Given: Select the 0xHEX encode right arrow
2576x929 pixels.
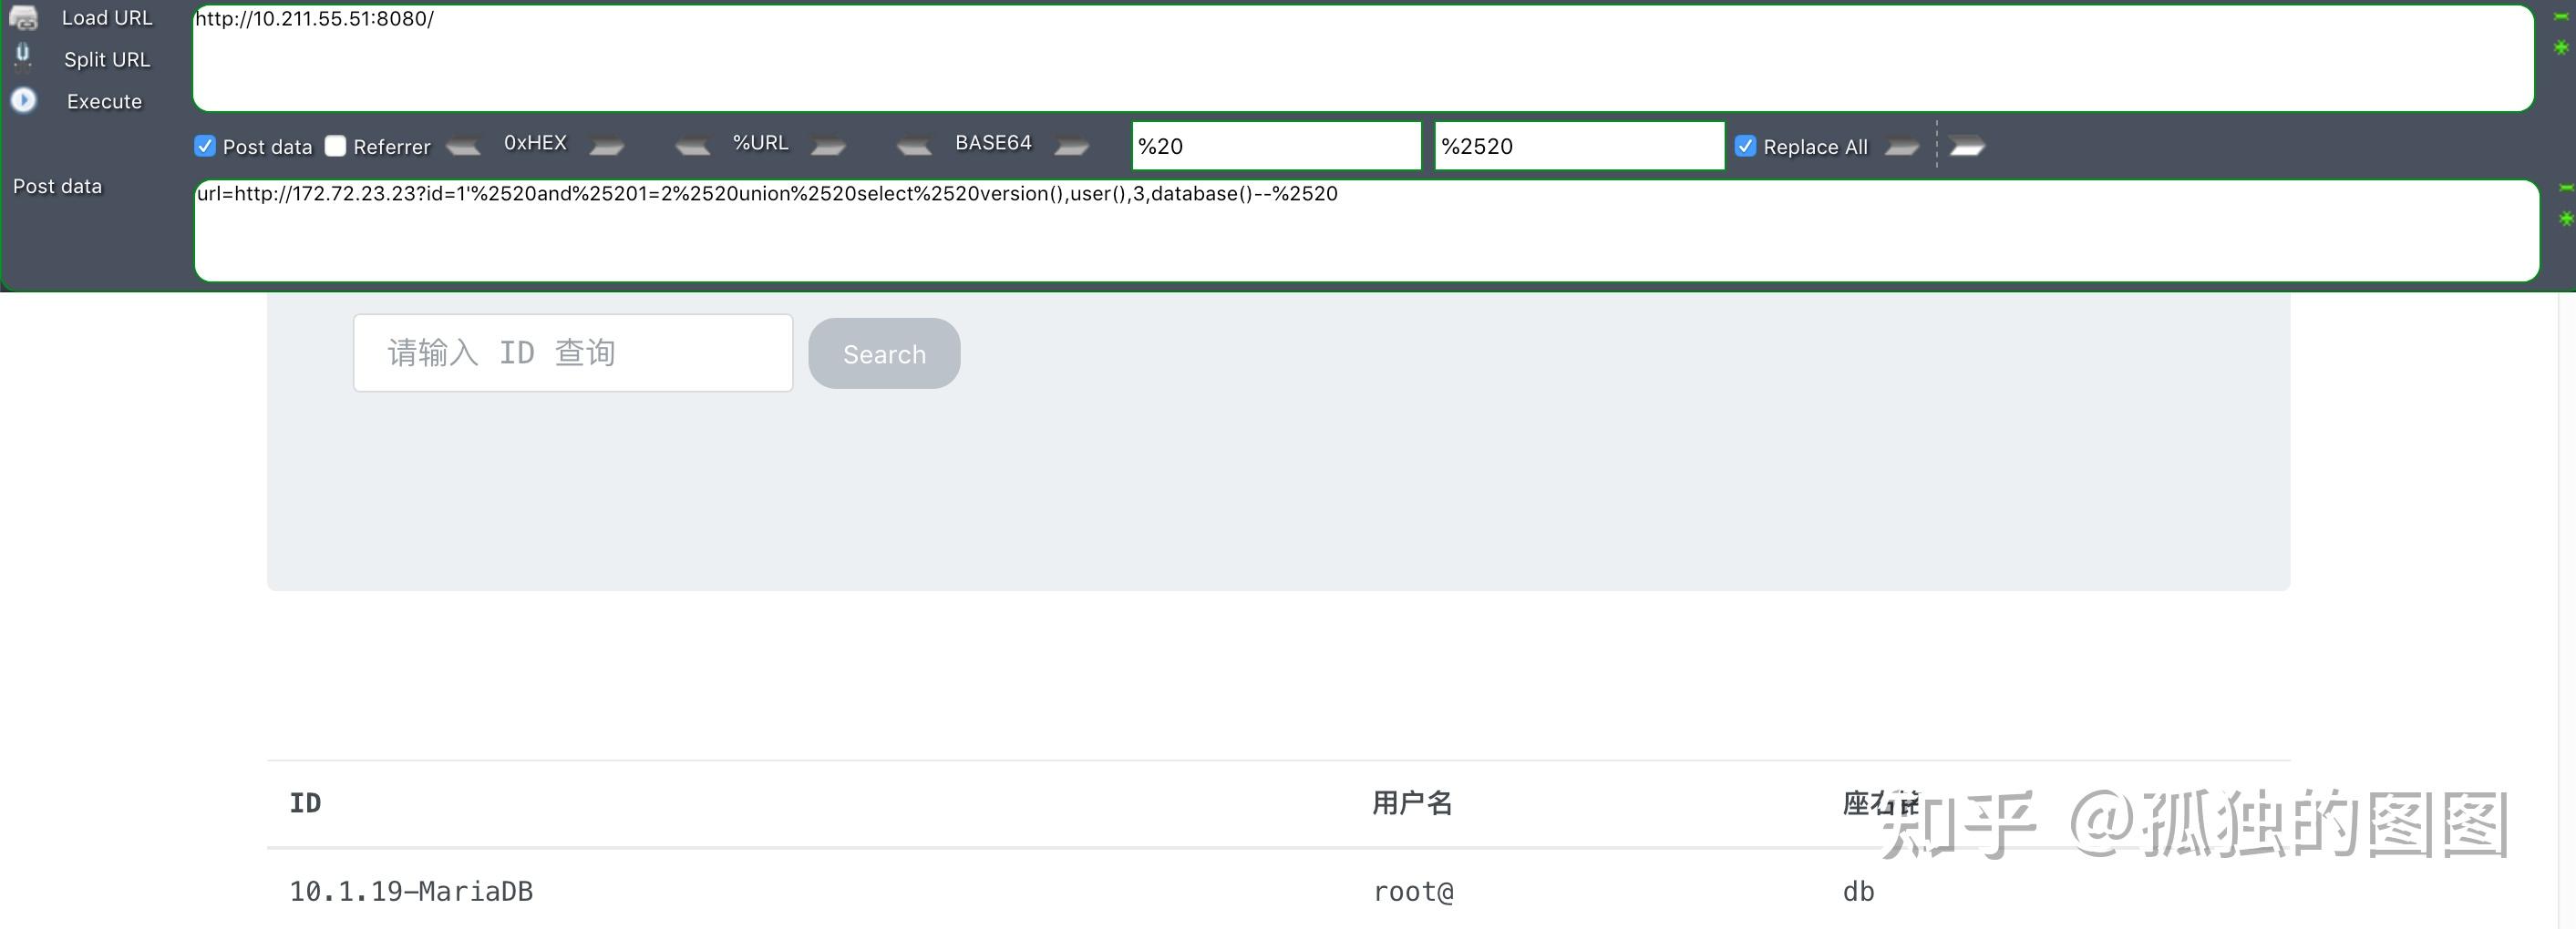Looking at the screenshot, I should click(607, 147).
